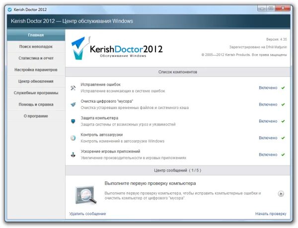298x228 pixels.
Task: Click the Контроль автозагрузки disc icon
Action: click(73, 138)
